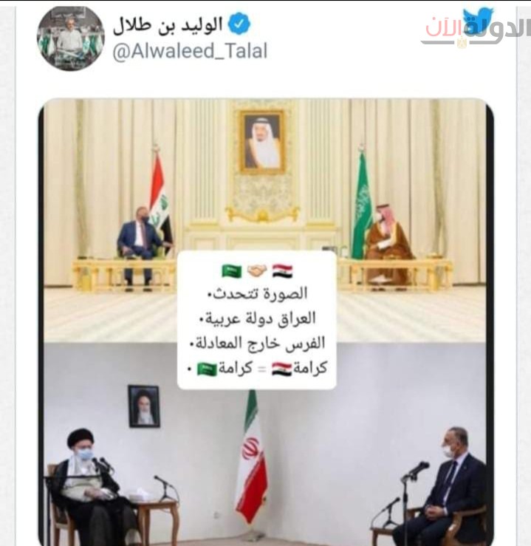
Task: Open the top photo with Saudi flag
Action: (x=265, y=220)
